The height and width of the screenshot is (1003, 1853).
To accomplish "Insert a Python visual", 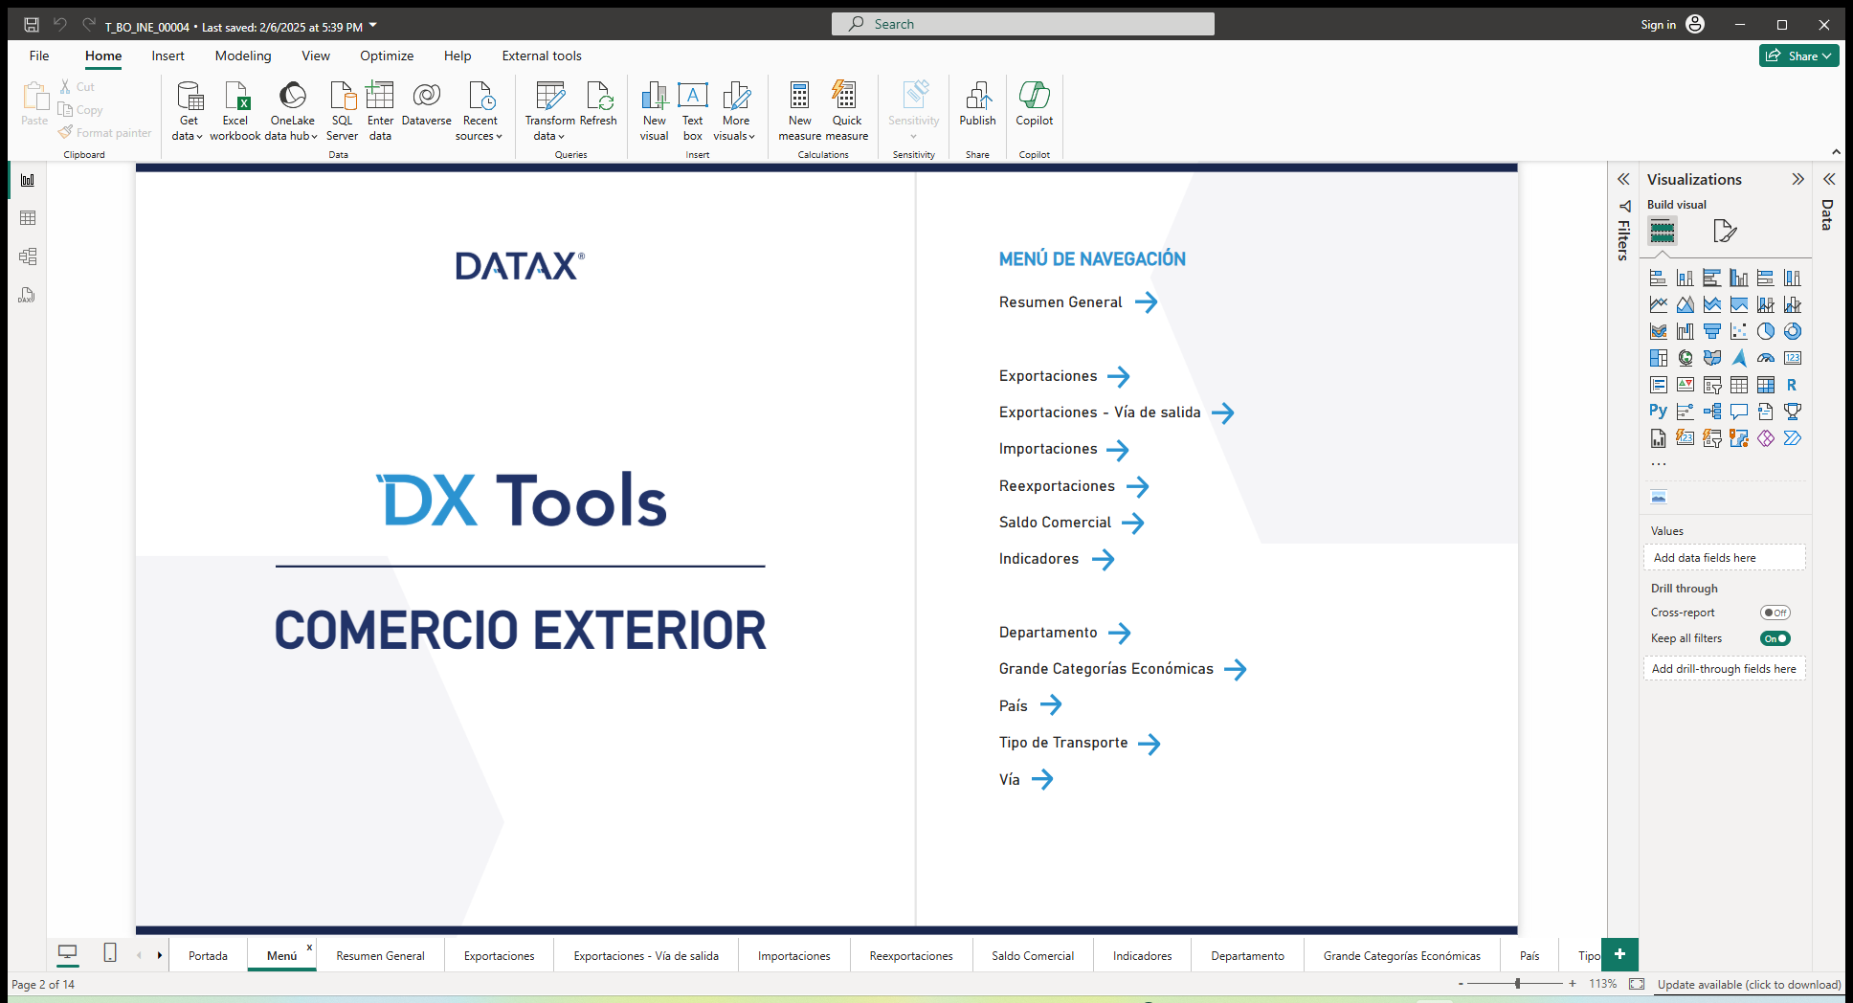I will 1657,411.
